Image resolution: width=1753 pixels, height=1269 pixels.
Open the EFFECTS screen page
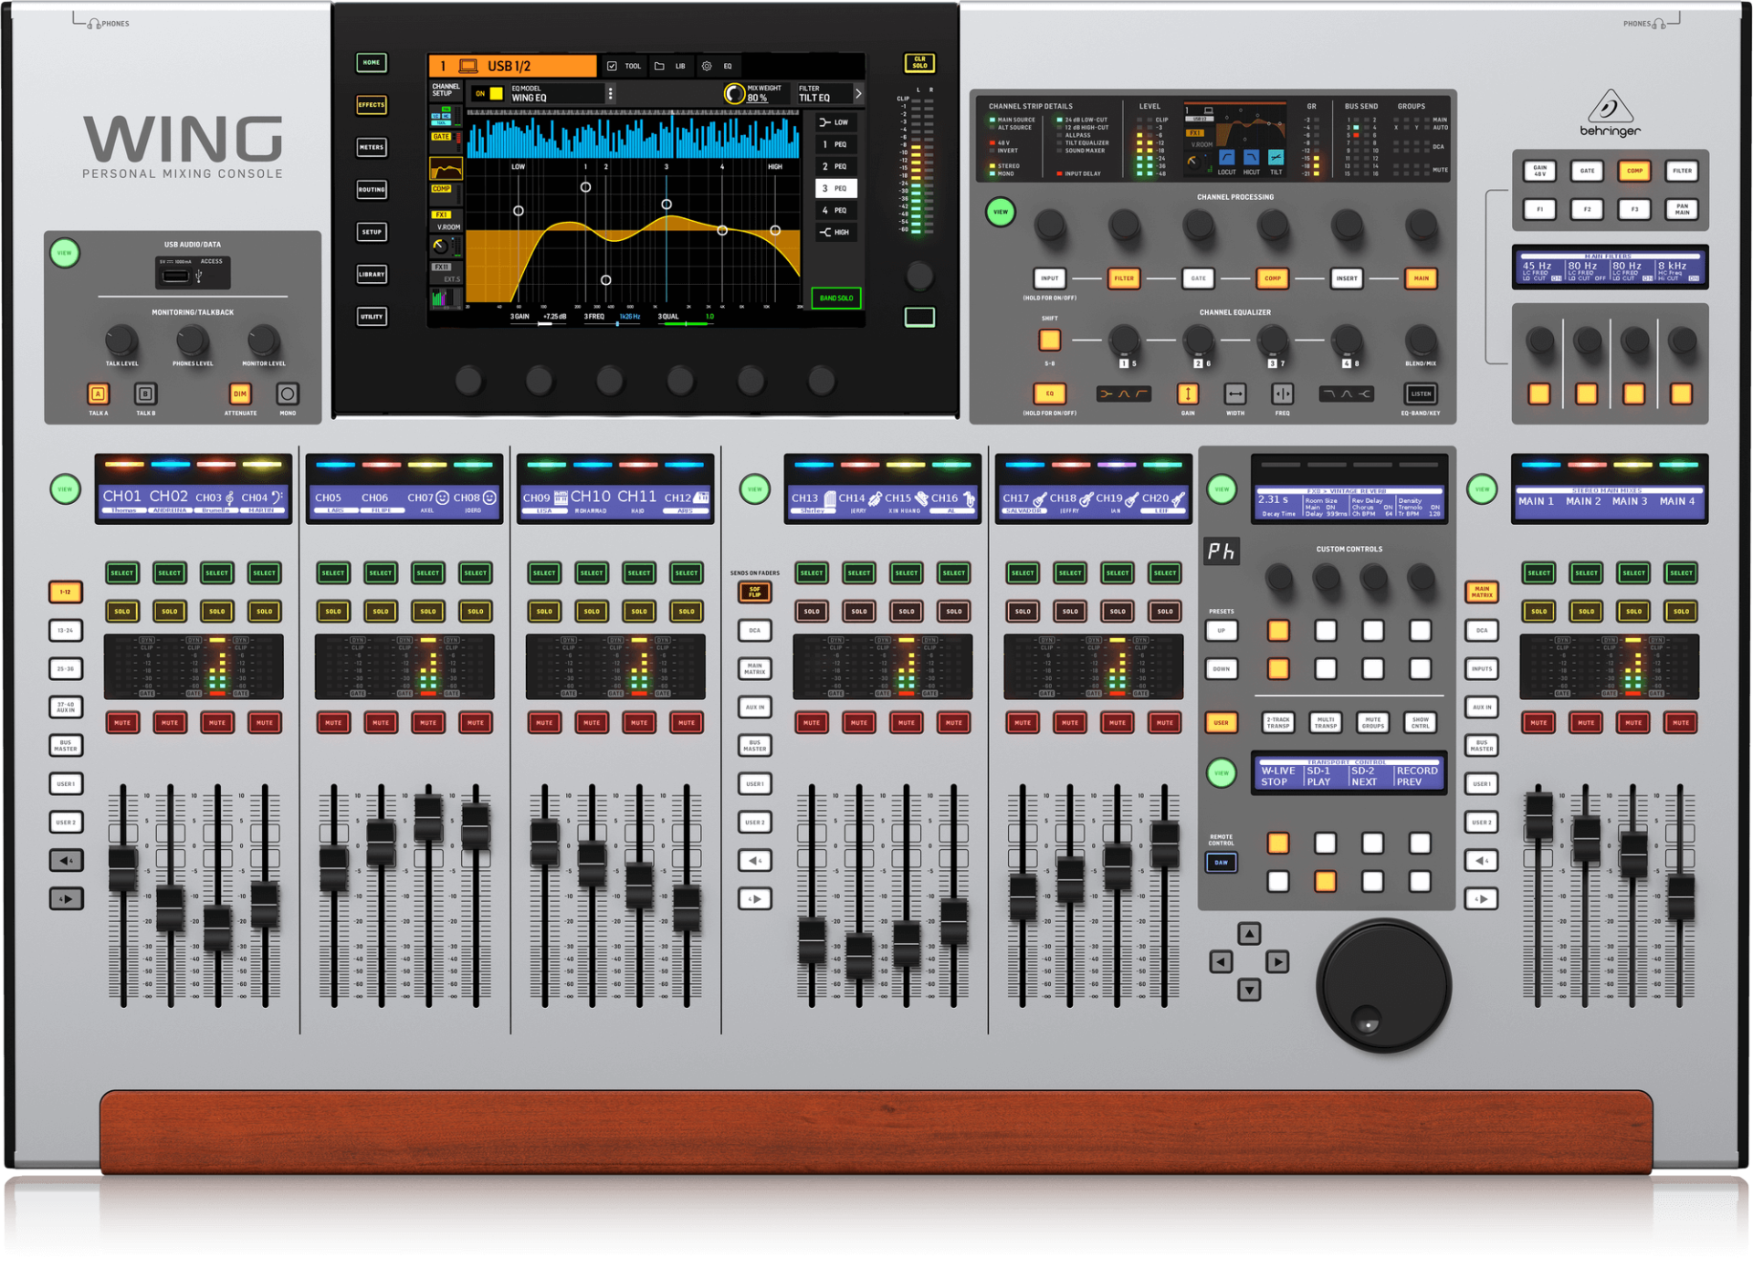pyautogui.click(x=372, y=105)
